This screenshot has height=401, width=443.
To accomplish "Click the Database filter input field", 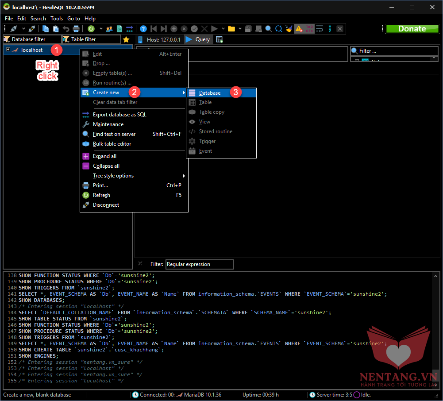I will [x=31, y=39].
